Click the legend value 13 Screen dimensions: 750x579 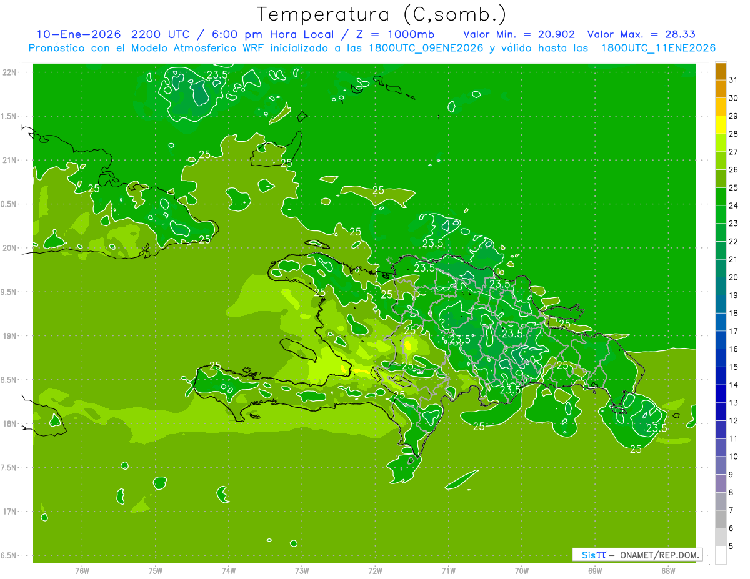point(733,402)
